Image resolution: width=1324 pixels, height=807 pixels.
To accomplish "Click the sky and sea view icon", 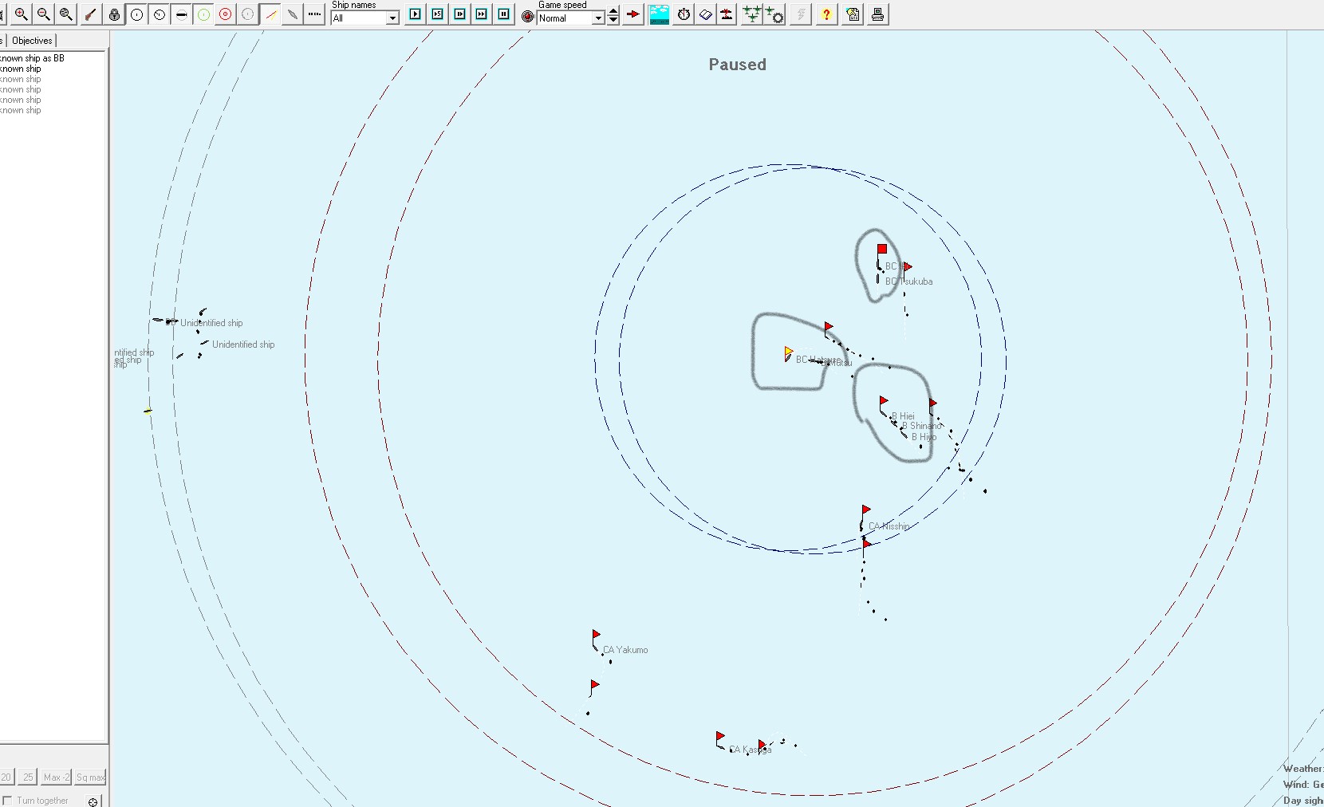I will (x=660, y=14).
